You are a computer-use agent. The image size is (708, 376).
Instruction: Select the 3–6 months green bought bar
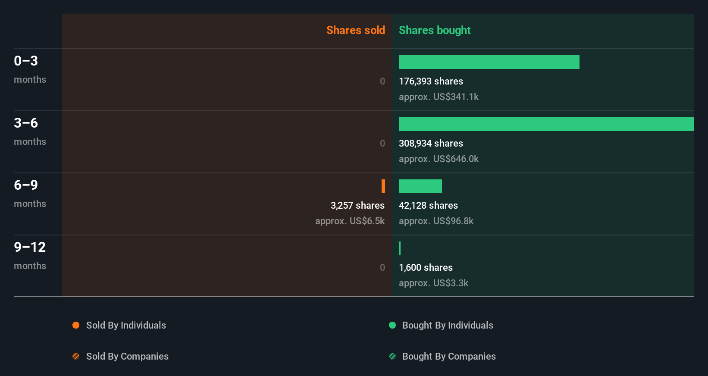[x=546, y=124]
